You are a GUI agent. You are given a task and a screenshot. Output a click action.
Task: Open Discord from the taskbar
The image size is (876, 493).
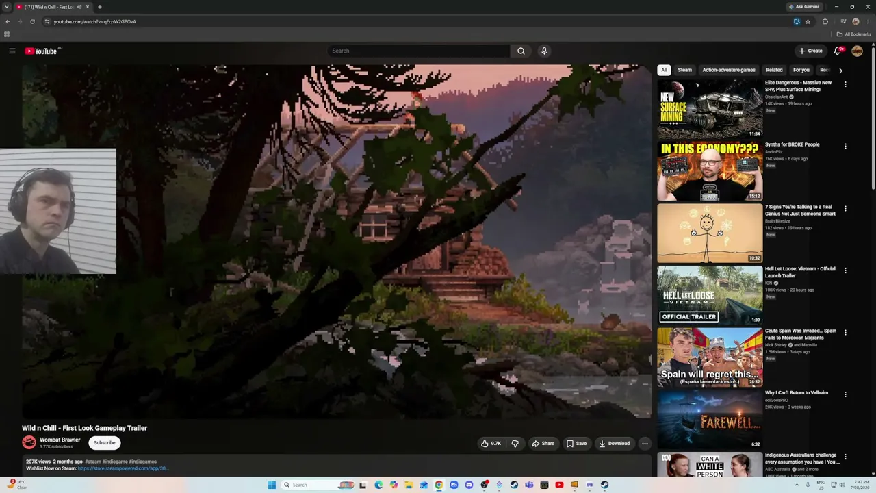click(x=469, y=485)
